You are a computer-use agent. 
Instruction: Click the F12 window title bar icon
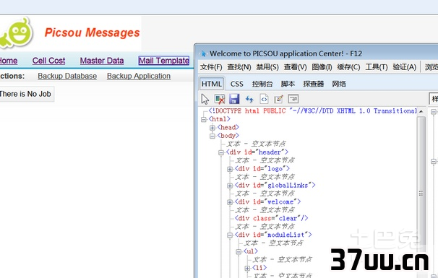pos(204,53)
